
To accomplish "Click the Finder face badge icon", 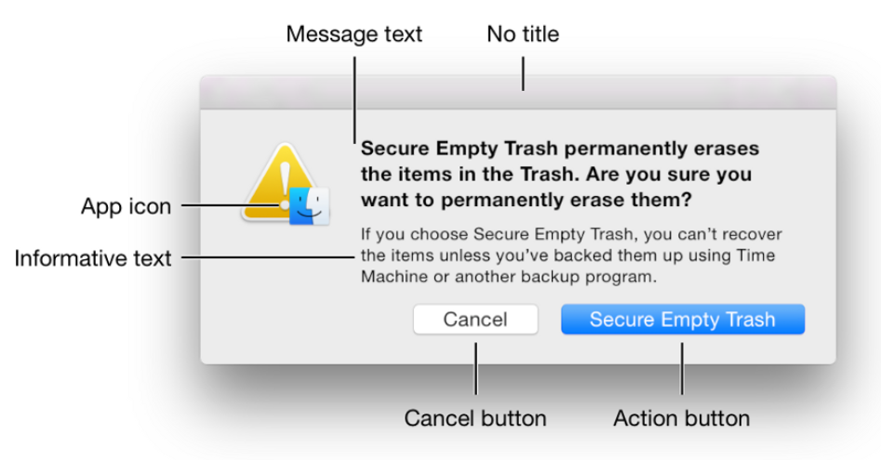I will (x=310, y=205).
